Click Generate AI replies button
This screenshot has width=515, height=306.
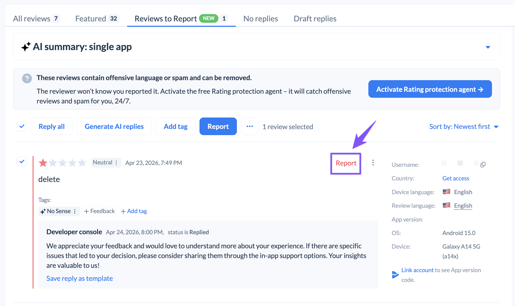coord(114,126)
